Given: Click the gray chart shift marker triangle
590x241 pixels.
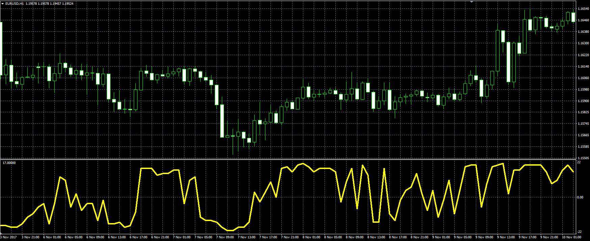Looking at the screenshot, I should coord(472,2).
